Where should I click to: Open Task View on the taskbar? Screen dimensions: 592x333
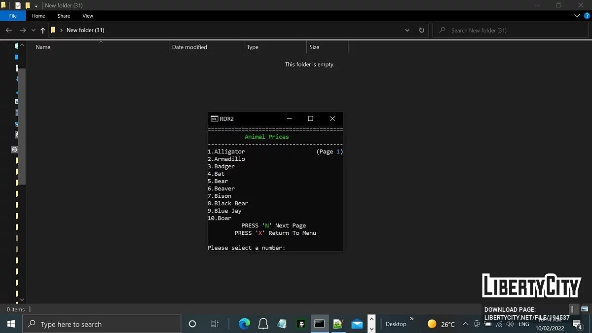coord(214,324)
